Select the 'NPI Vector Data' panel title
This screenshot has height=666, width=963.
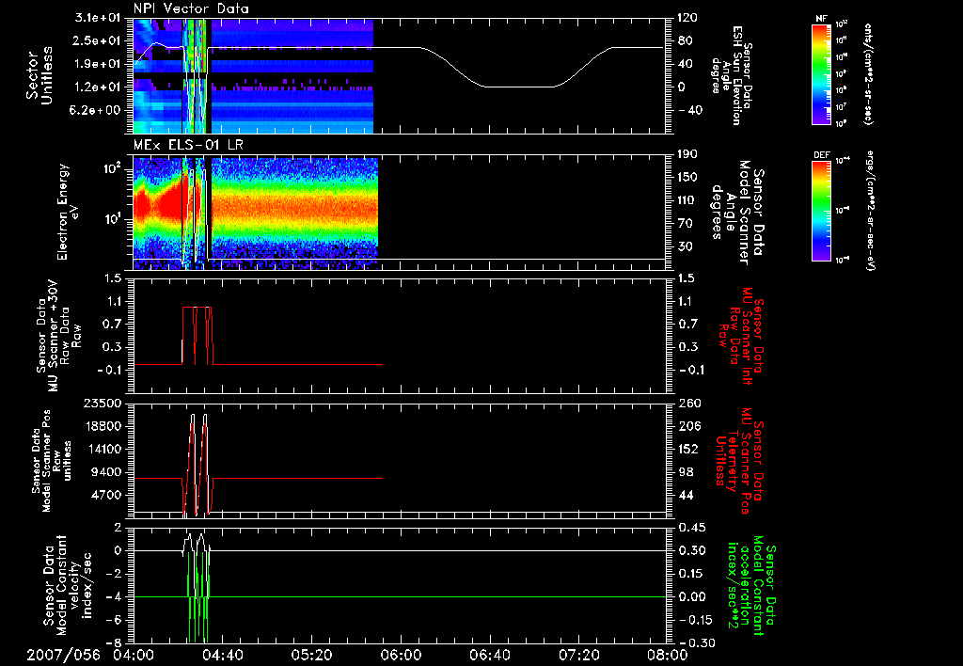click(191, 8)
